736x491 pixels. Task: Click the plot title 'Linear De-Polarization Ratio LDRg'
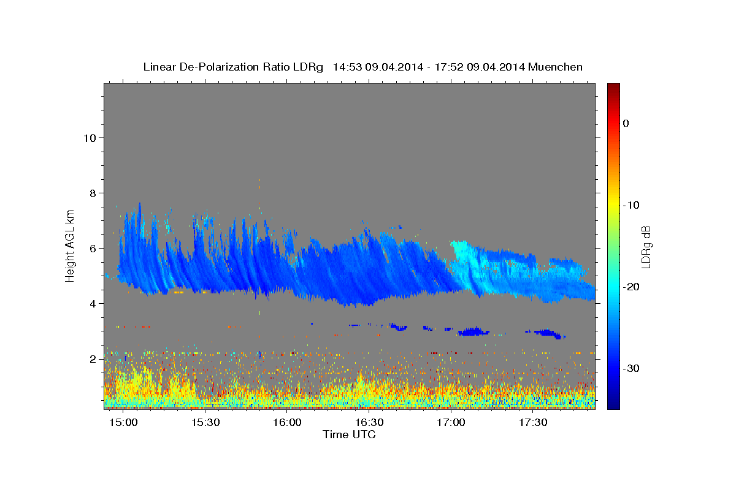point(233,67)
